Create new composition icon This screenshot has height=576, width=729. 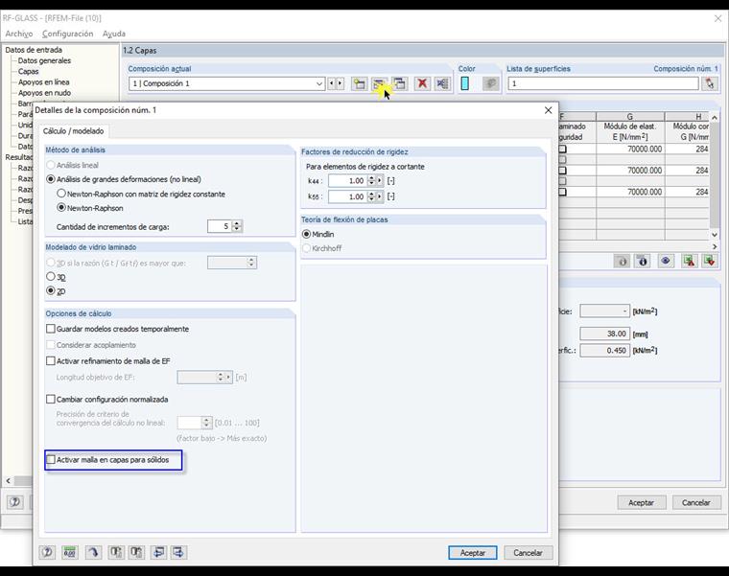359,83
